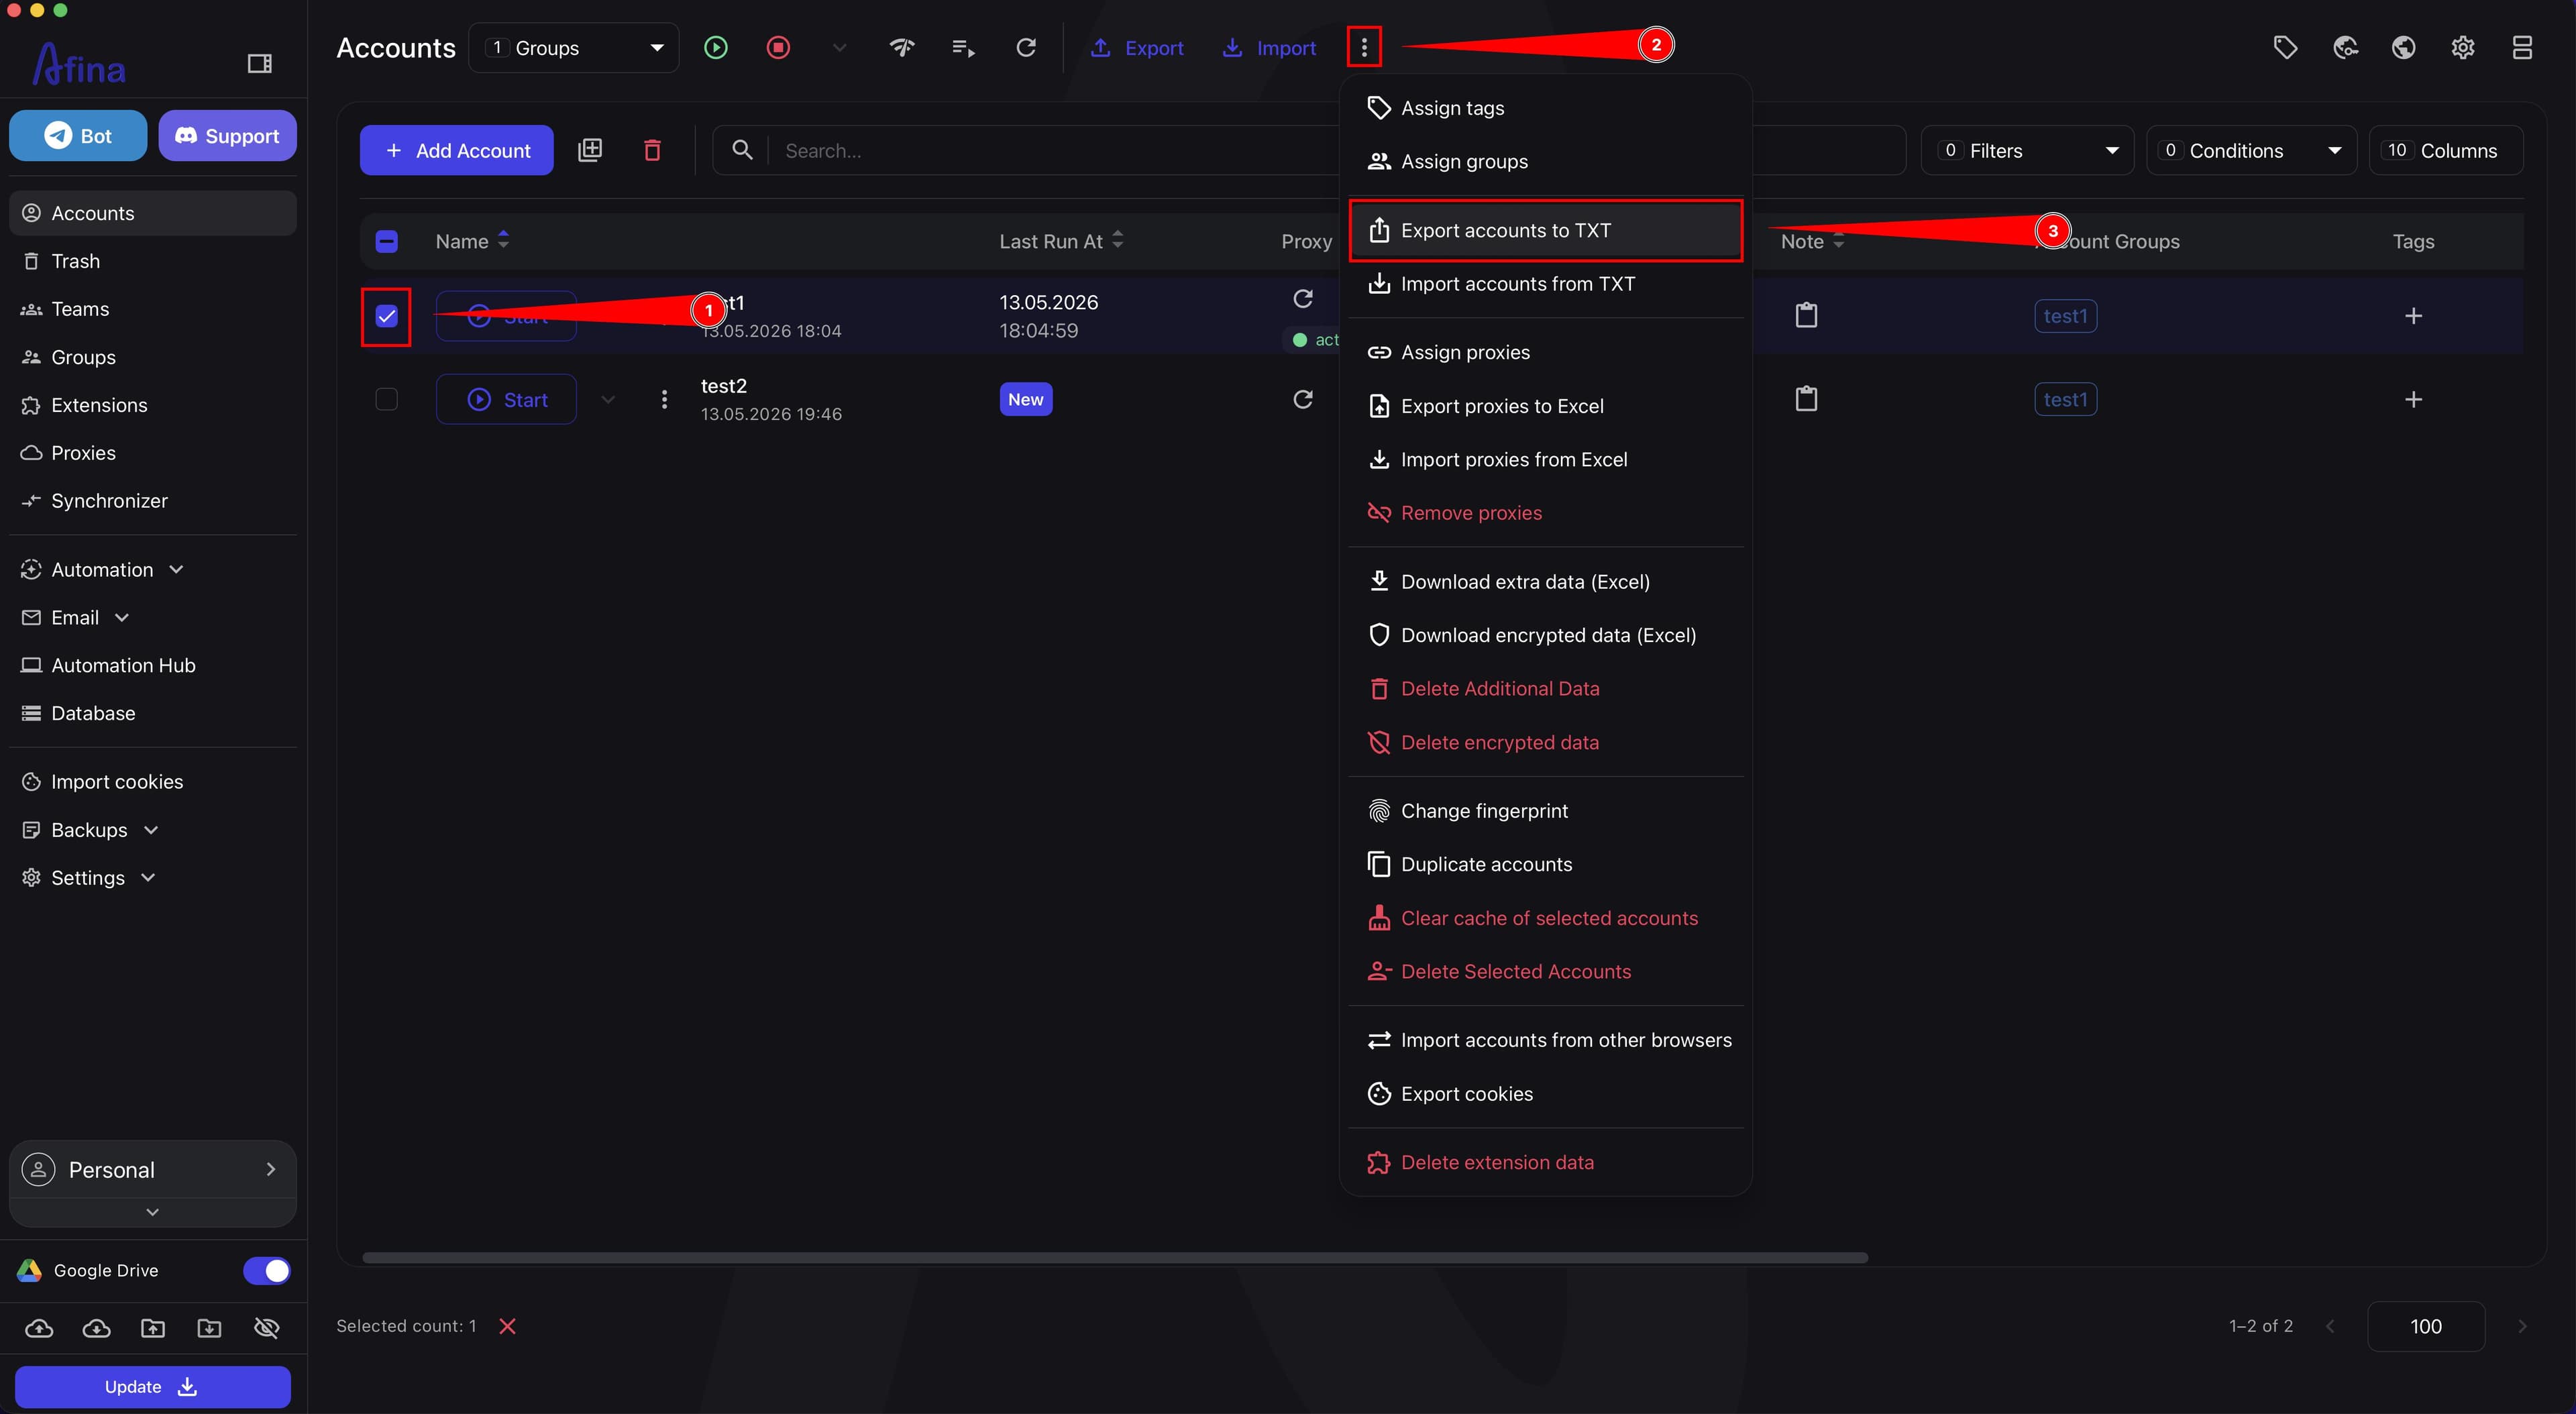Click the green start-all play icon in toolbar
Viewport: 2576px width, 1414px height.
tap(716, 47)
